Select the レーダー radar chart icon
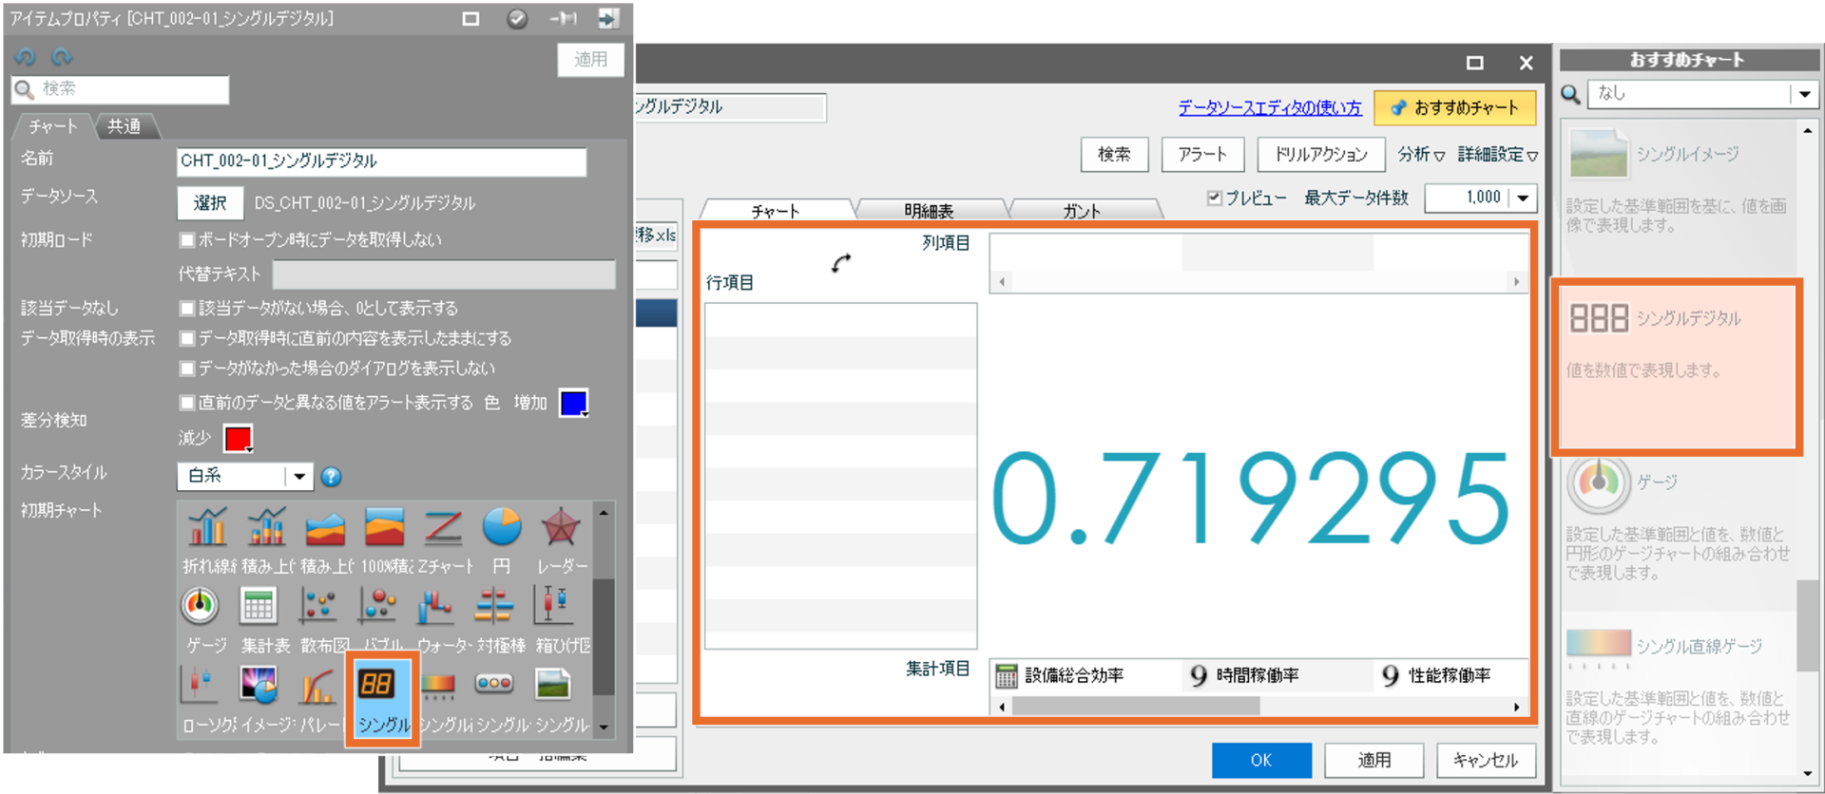This screenshot has width=1825, height=794. (561, 528)
